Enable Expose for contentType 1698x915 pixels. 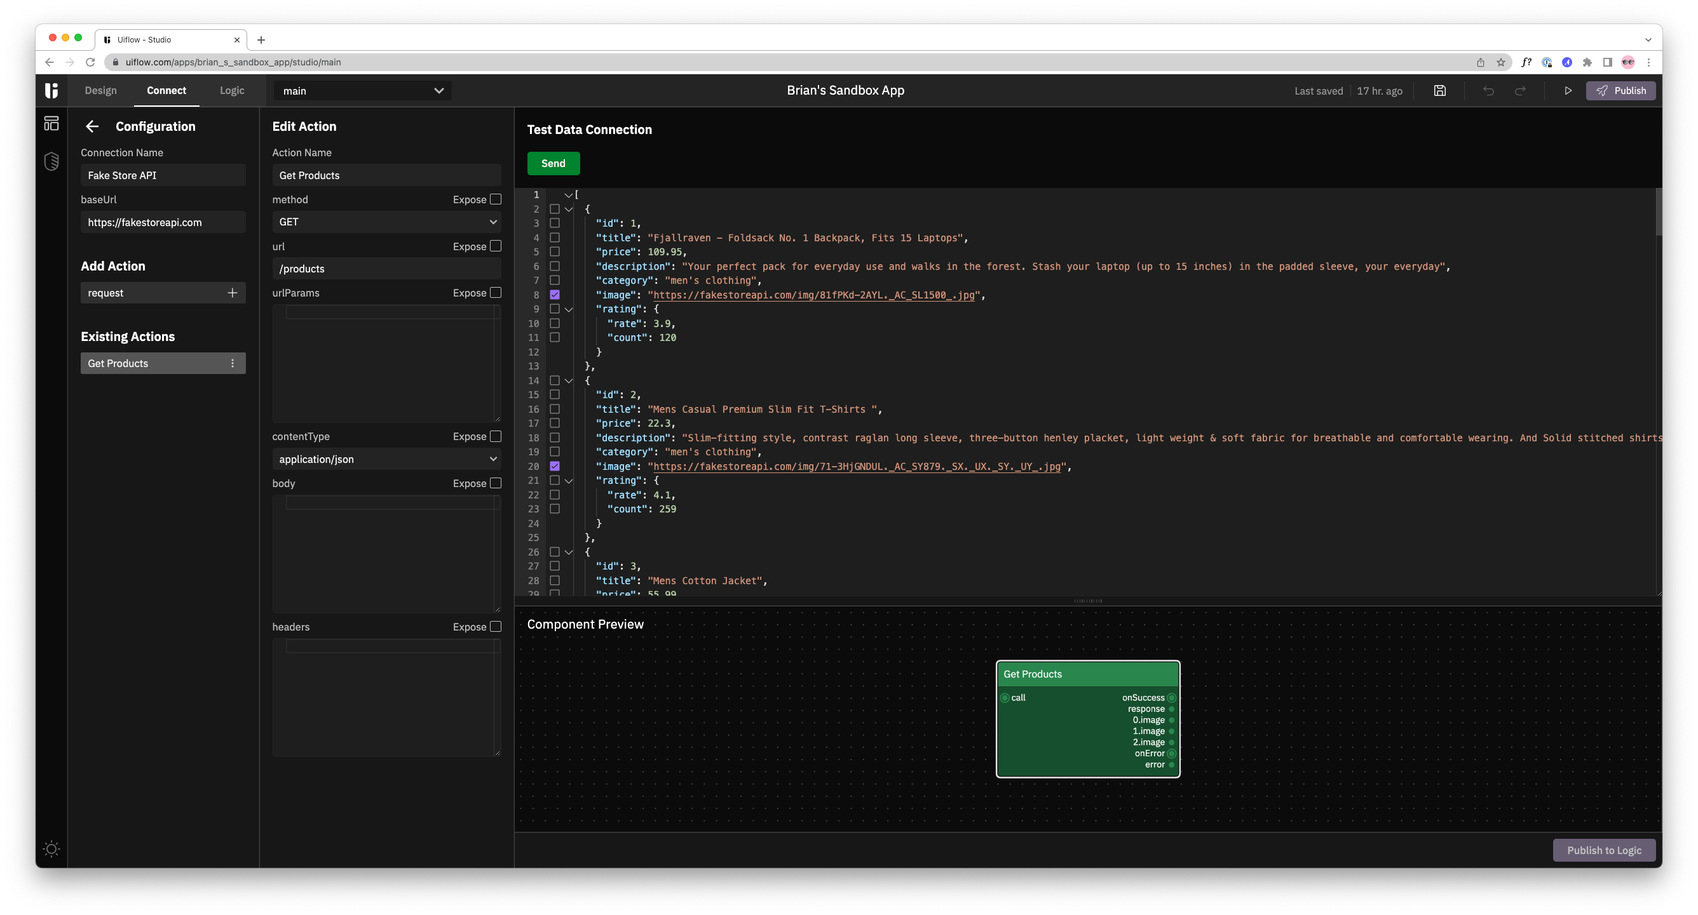coord(496,436)
